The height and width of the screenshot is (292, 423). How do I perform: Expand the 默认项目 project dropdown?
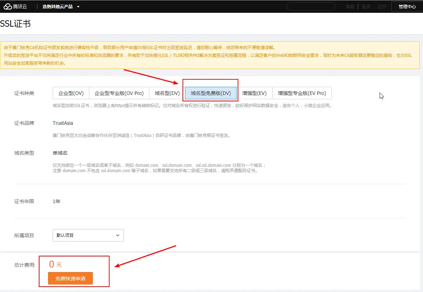(x=88, y=235)
